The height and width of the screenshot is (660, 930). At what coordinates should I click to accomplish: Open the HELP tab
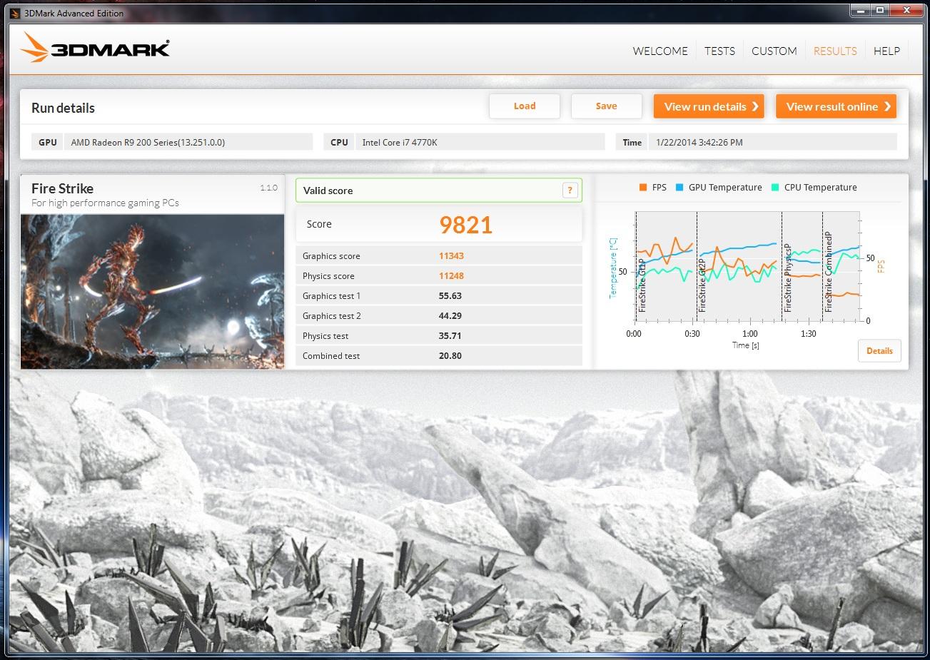(x=886, y=51)
